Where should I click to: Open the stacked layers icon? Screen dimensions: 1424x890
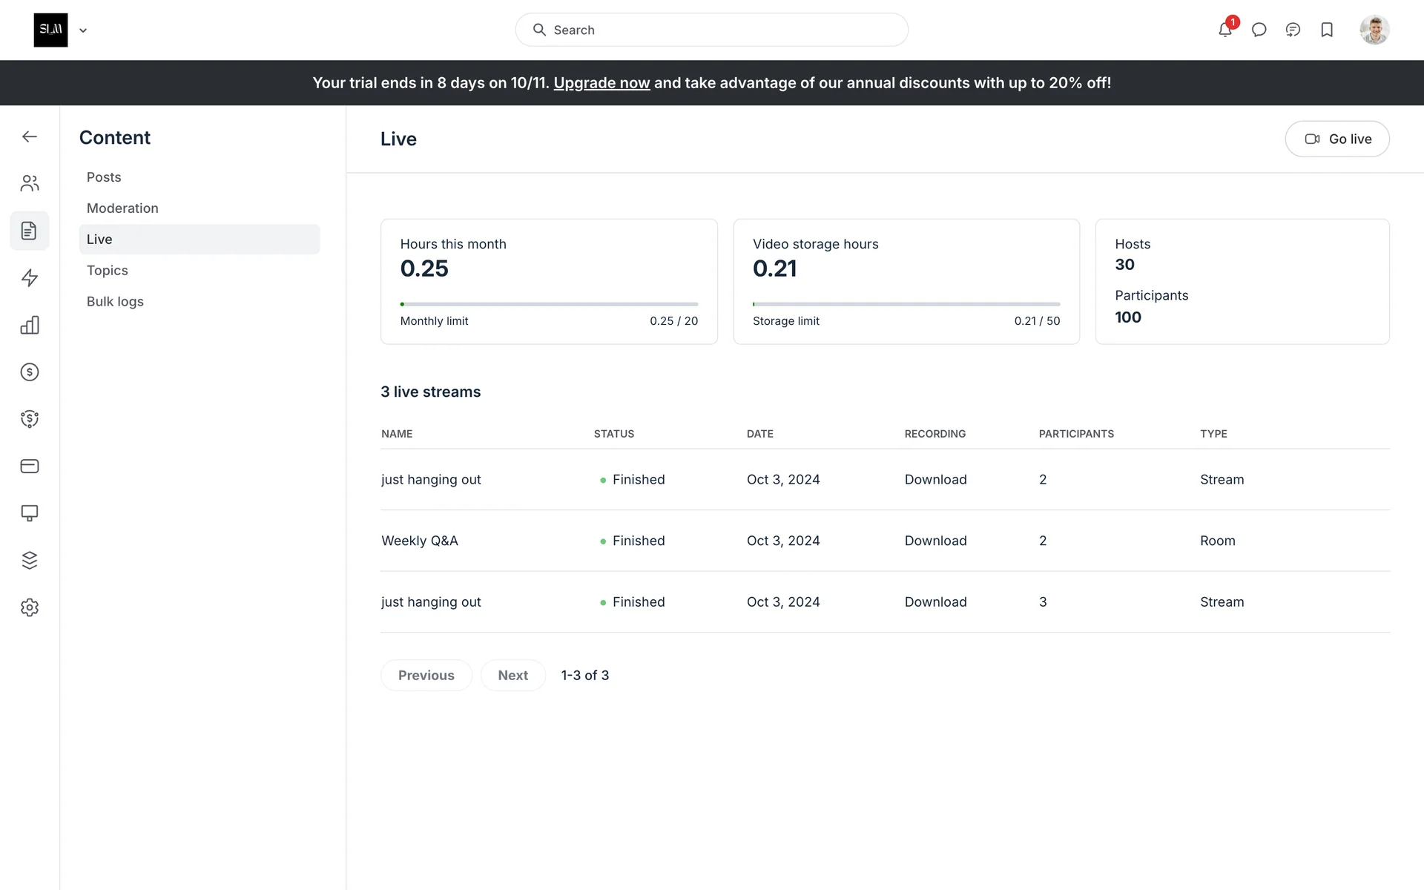click(30, 561)
